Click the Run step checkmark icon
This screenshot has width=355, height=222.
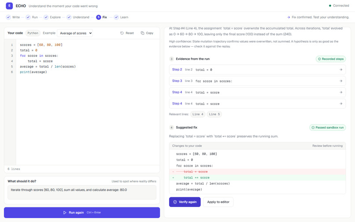28,17
